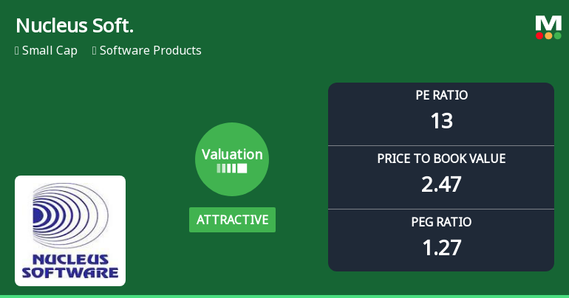Viewport: 569px width, 298px height.
Task: Click the light green bar at the bottom
Action: click(284, 296)
